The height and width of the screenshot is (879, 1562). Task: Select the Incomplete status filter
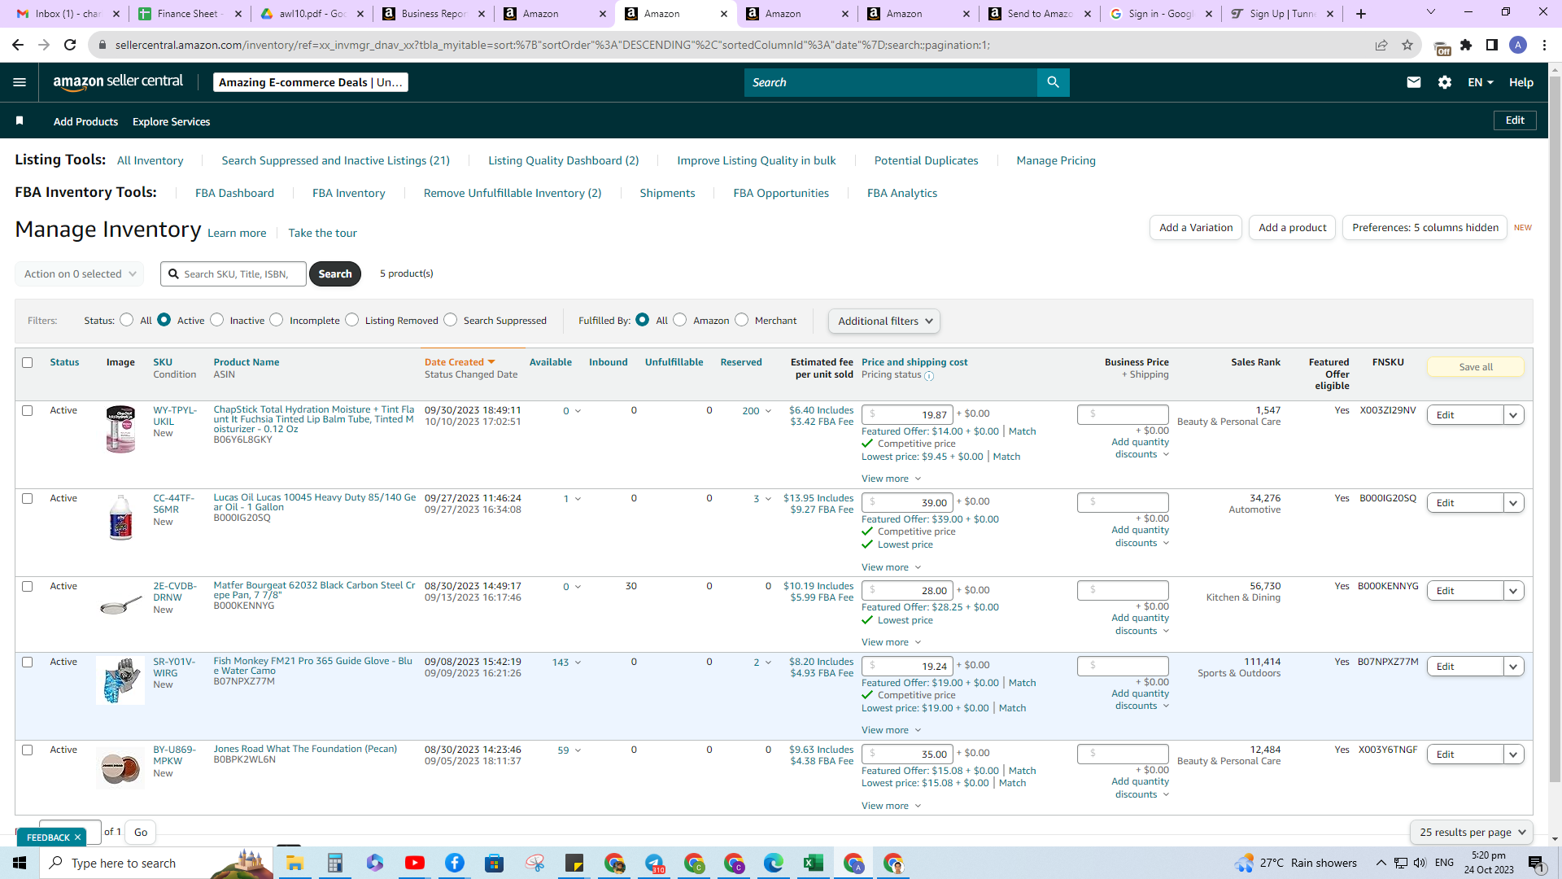pyautogui.click(x=277, y=320)
